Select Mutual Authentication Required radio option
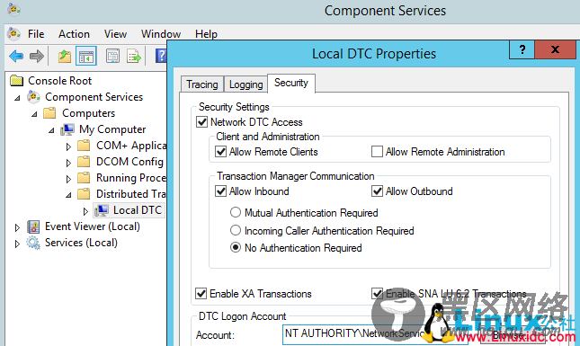The width and height of the screenshot is (580, 346). tap(236, 213)
